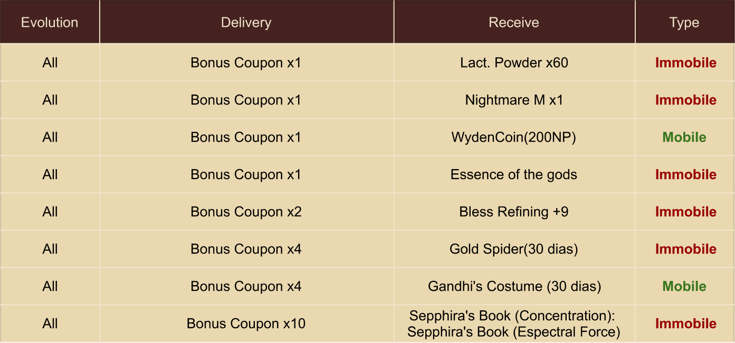
Task: Click the Immobile label for Sepphira's Book
Action: tap(685, 324)
